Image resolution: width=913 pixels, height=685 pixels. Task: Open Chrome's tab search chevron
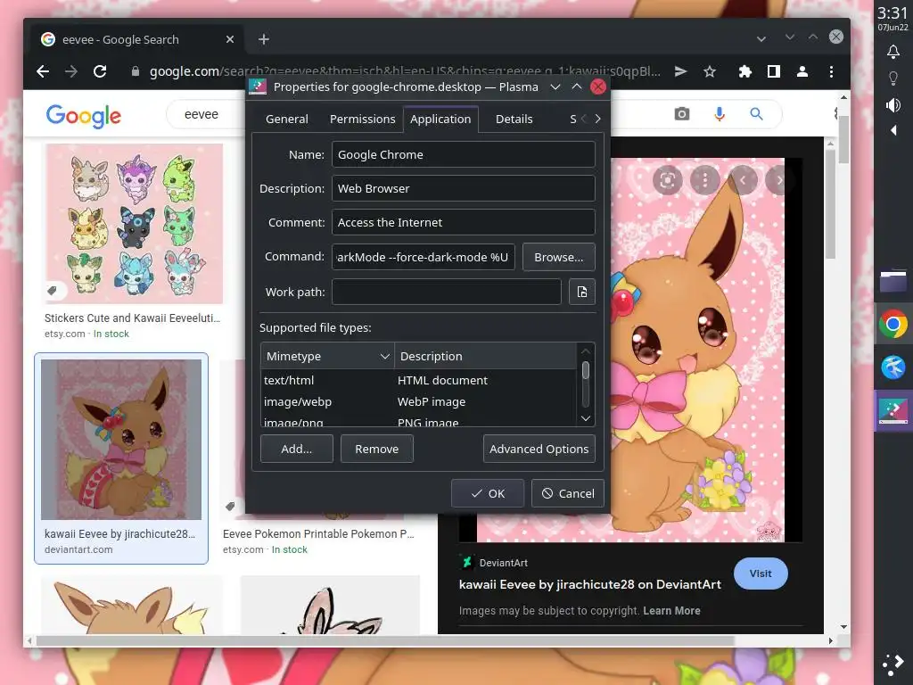click(x=761, y=39)
